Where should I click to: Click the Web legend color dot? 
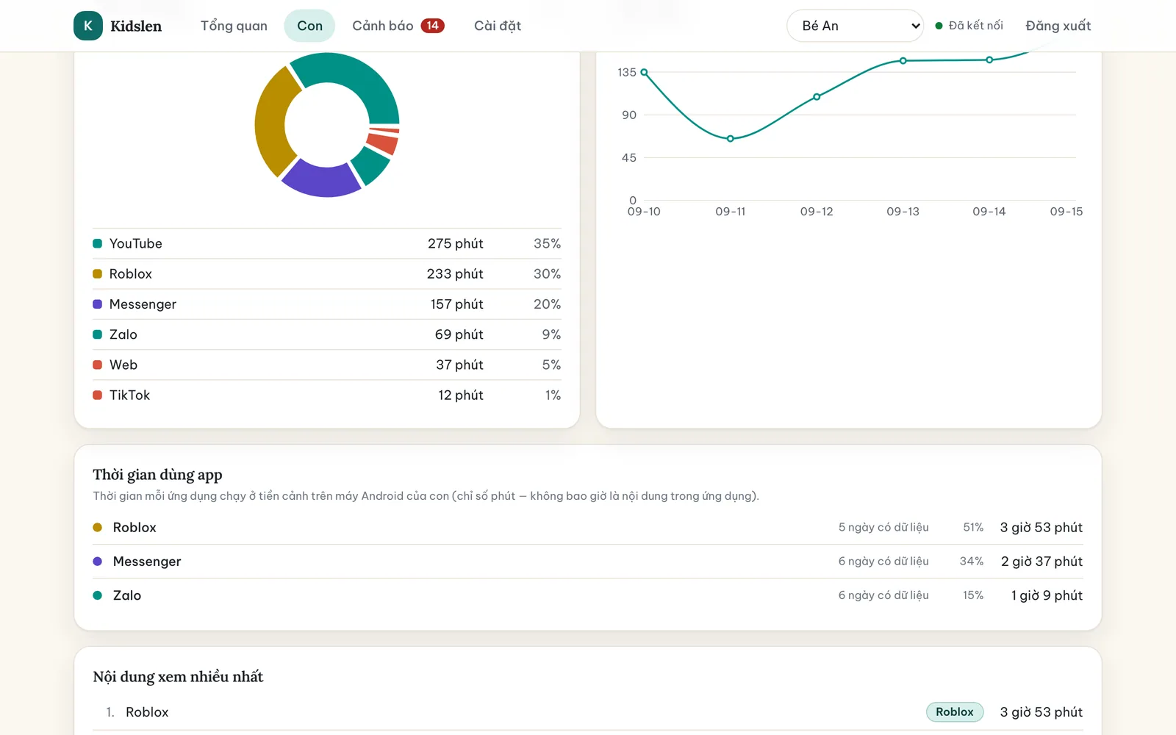coord(97,365)
